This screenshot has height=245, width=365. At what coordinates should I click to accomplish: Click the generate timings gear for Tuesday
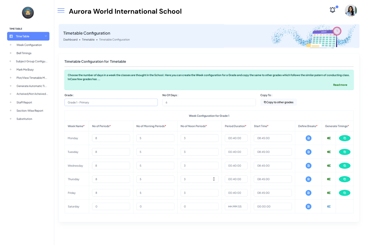(x=329, y=152)
